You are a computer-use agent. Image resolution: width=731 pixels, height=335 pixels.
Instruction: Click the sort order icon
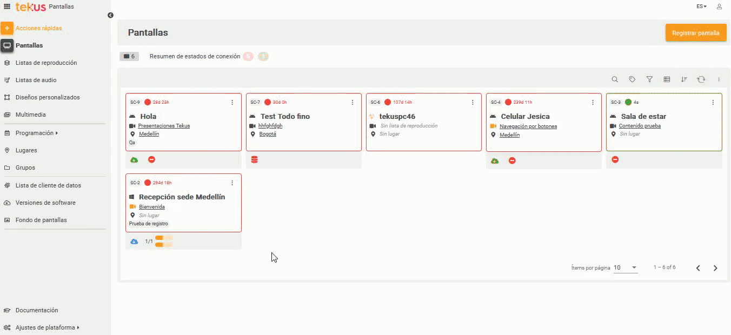[684, 79]
